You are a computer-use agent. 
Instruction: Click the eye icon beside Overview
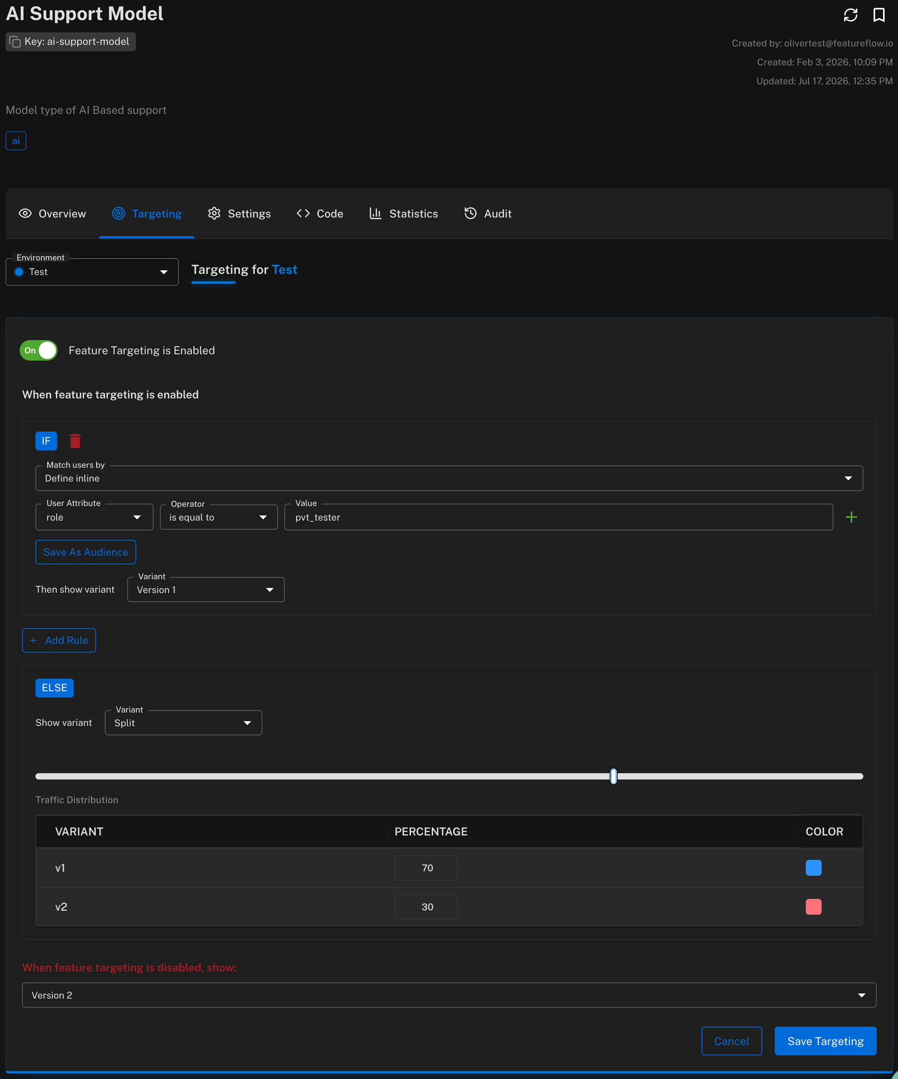pos(25,213)
